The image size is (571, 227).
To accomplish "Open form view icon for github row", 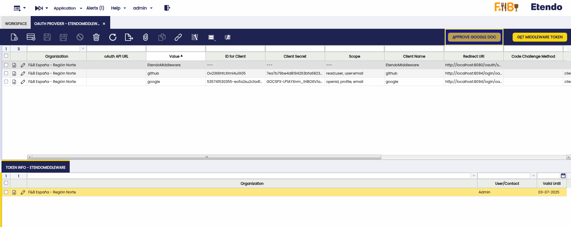I will click(x=14, y=73).
